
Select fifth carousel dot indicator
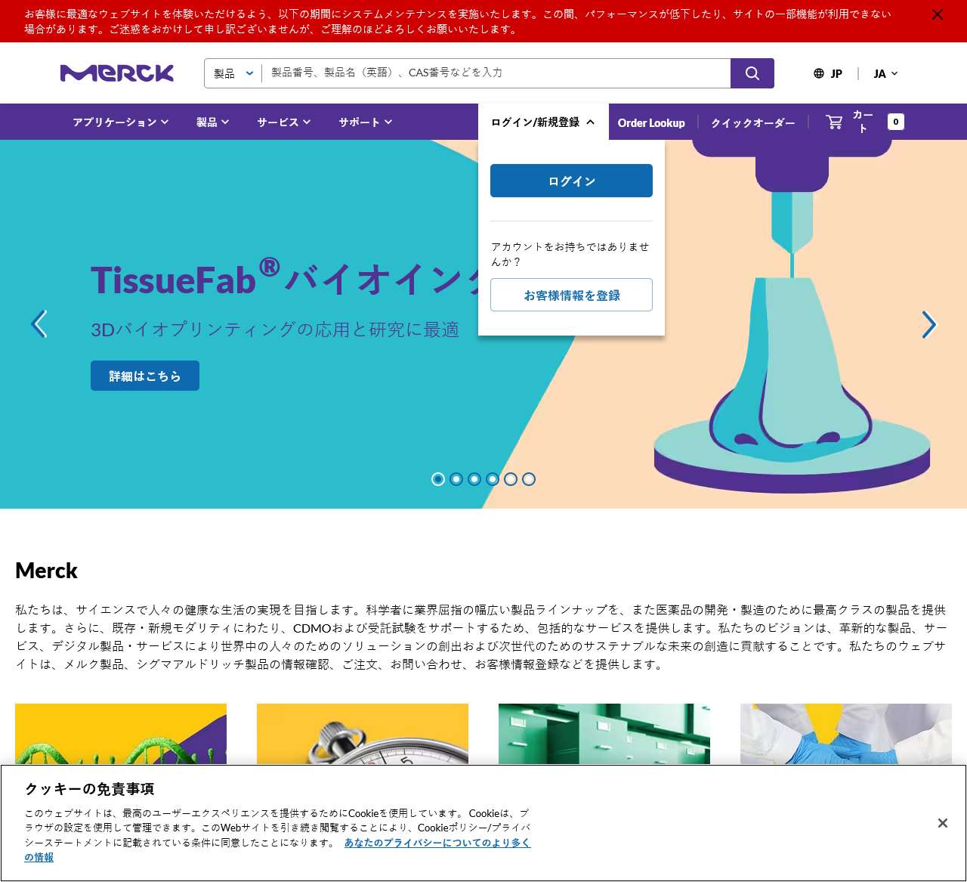tap(511, 479)
